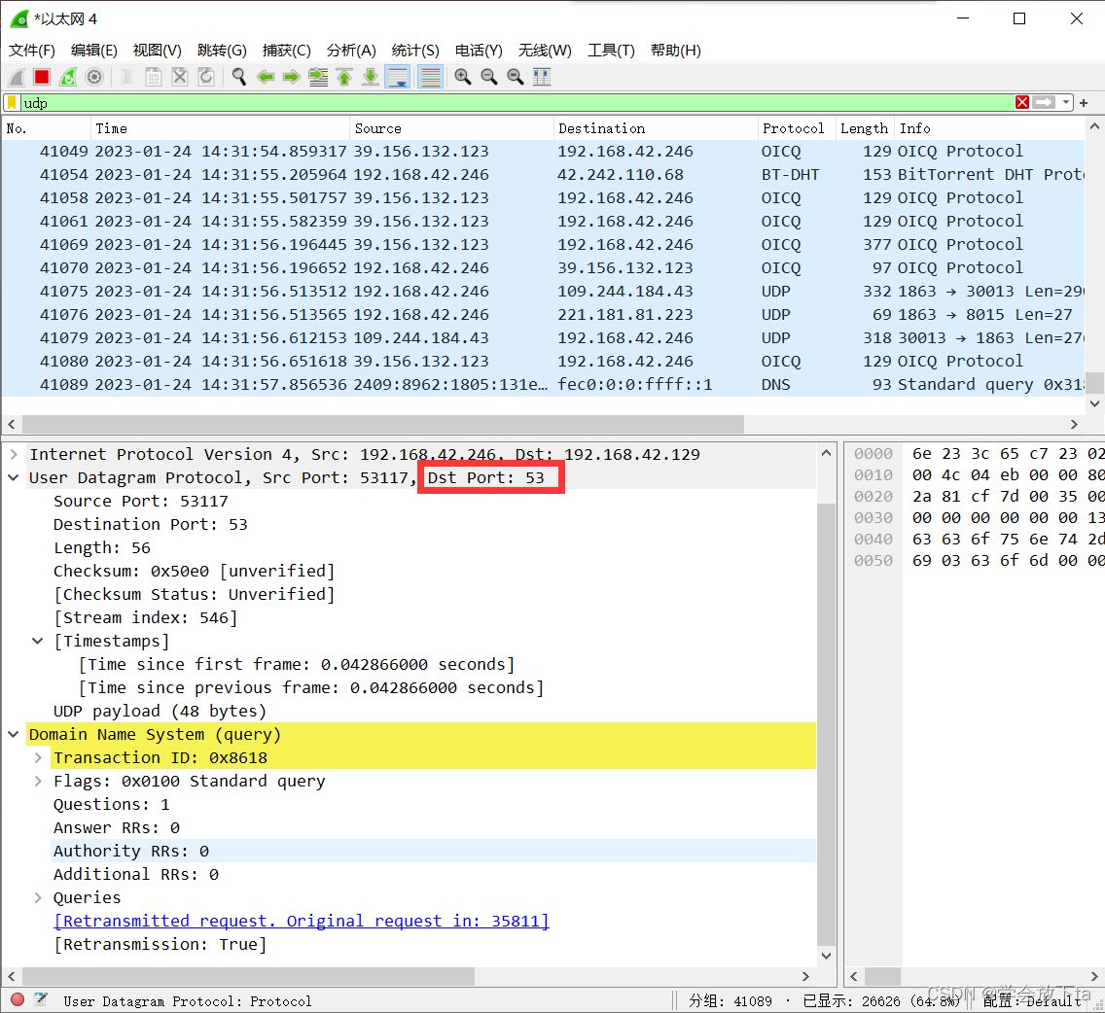Select Checksum: 0x50e0 [unverified] line

[194, 571]
